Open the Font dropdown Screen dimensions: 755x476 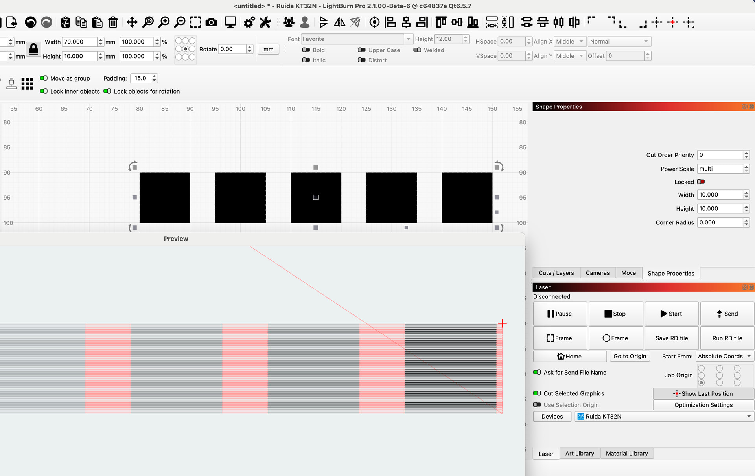[356, 39]
